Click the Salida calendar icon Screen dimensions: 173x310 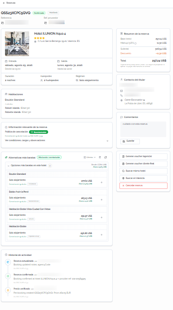click(59, 61)
